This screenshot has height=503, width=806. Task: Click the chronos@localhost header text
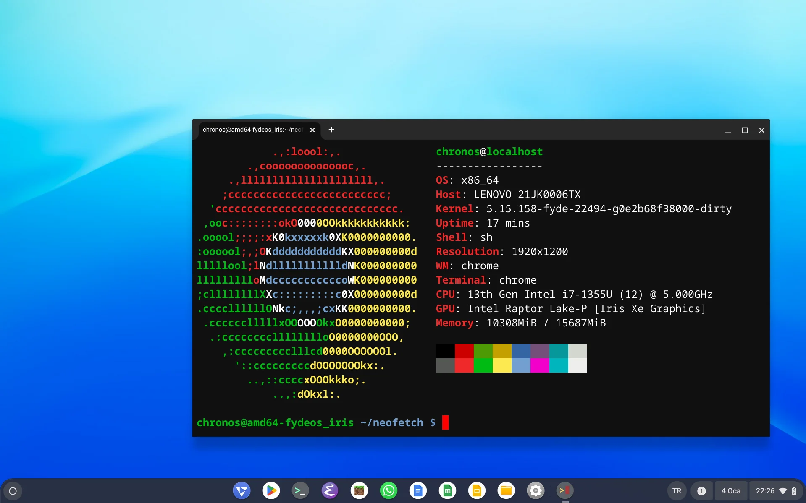pos(489,152)
